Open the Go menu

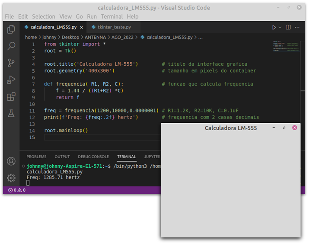click(x=79, y=16)
